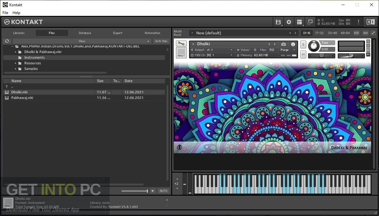Click the exclamation panic button

click(x=358, y=22)
